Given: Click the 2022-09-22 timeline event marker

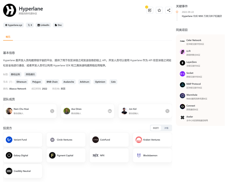Looking at the screenshot, I should click(x=177, y=12).
